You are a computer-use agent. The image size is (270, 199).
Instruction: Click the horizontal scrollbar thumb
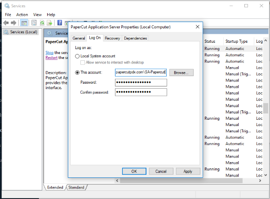pyautogui.click(x=181, y=181)
